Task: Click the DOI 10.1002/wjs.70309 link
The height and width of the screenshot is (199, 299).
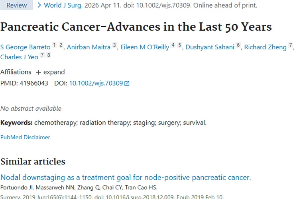Action: click(96, 83)
